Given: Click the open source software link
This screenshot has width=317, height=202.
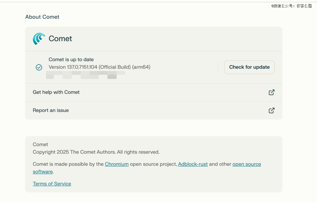Looking at the screenshot, I should (x=247, y=164).
